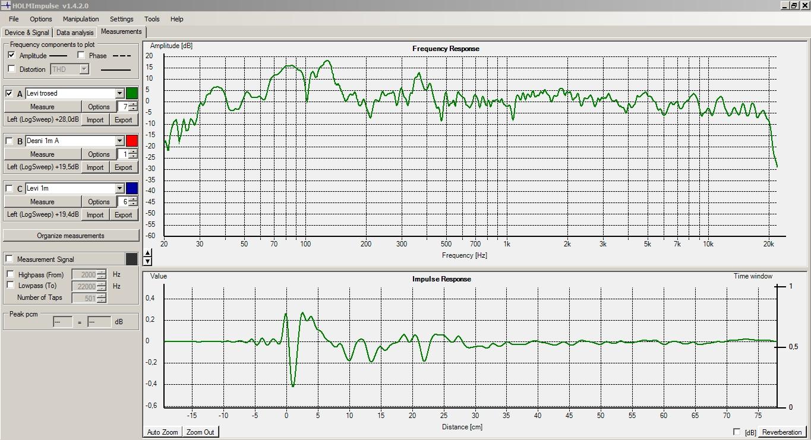The image size is (811, 440).
Task: Open Options for measurement C
Action: pyautogui.click(x=99, y=202)
